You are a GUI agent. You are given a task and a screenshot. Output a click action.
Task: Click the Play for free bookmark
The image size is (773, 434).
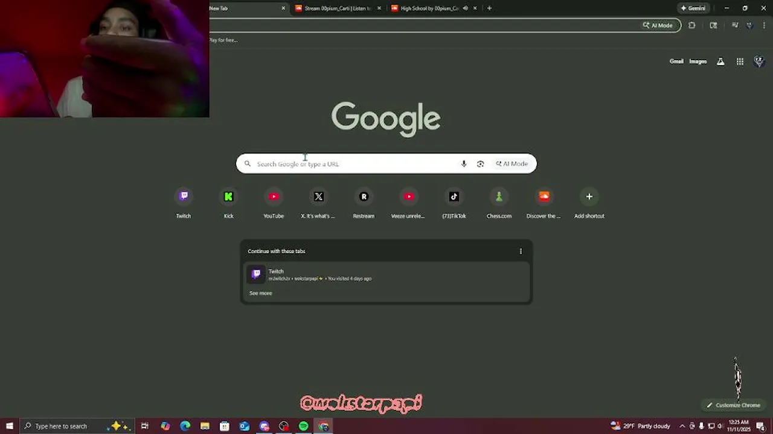pyautogui.click(x=223, y=40)
